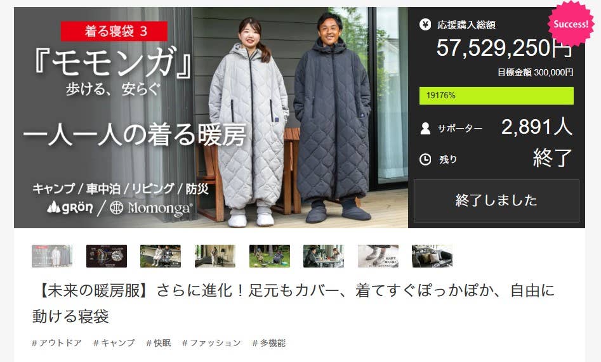Select the first thumbnail of two coats
601x362 pixels.
(52, 256)
